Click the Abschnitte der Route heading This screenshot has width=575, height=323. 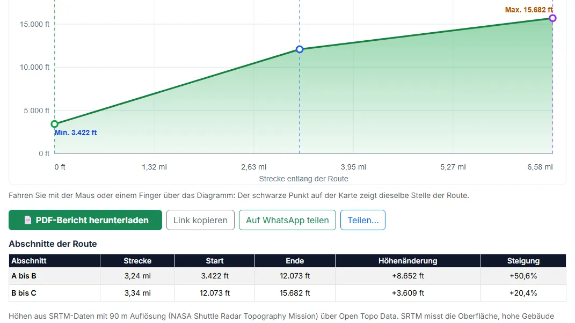click(53, 244)
